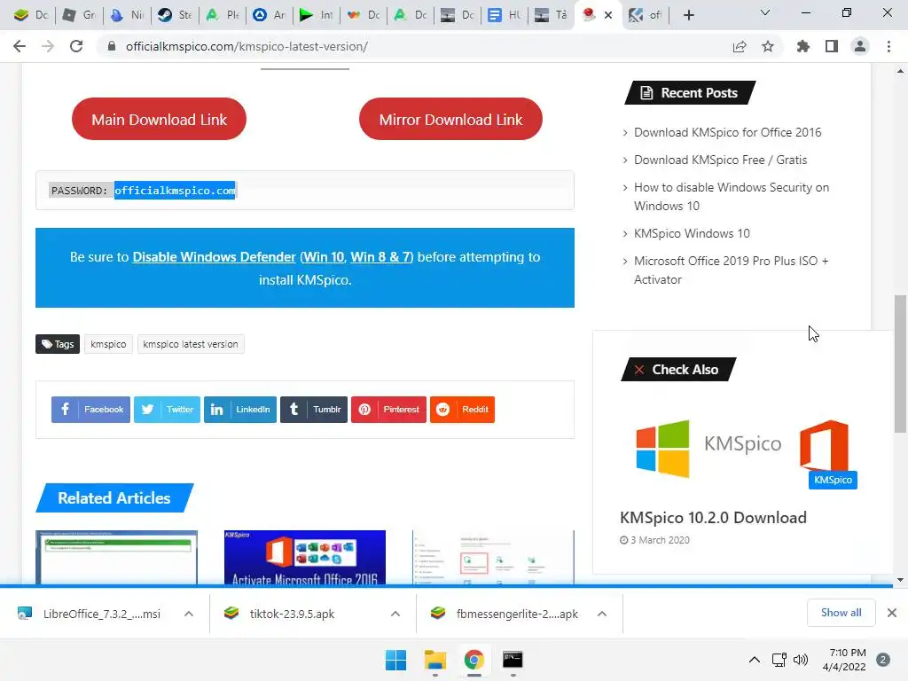Click the share page icon

pyautogui.click(x=740, y=46)
